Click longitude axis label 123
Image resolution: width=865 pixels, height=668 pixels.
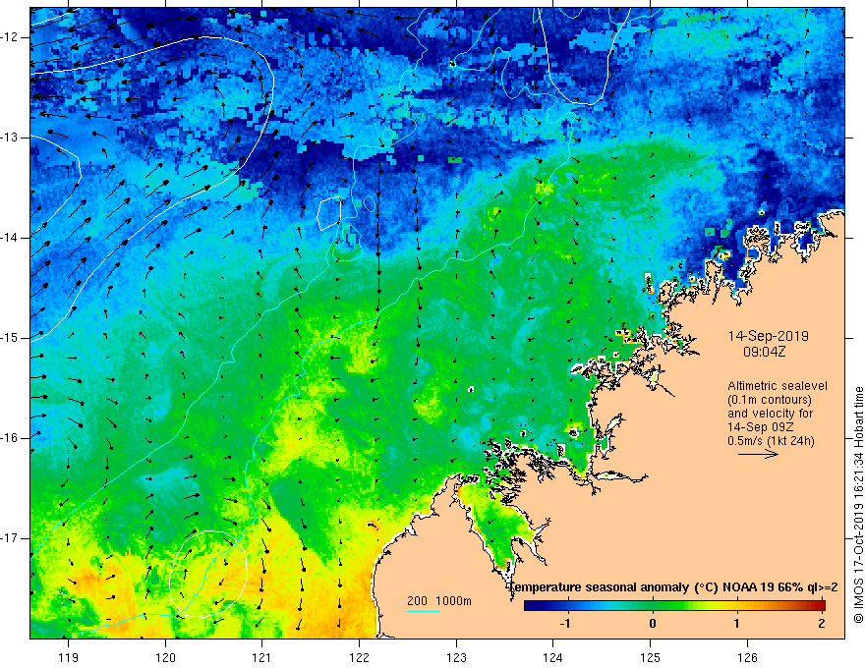pyautogui.click(x=456, y=657)
